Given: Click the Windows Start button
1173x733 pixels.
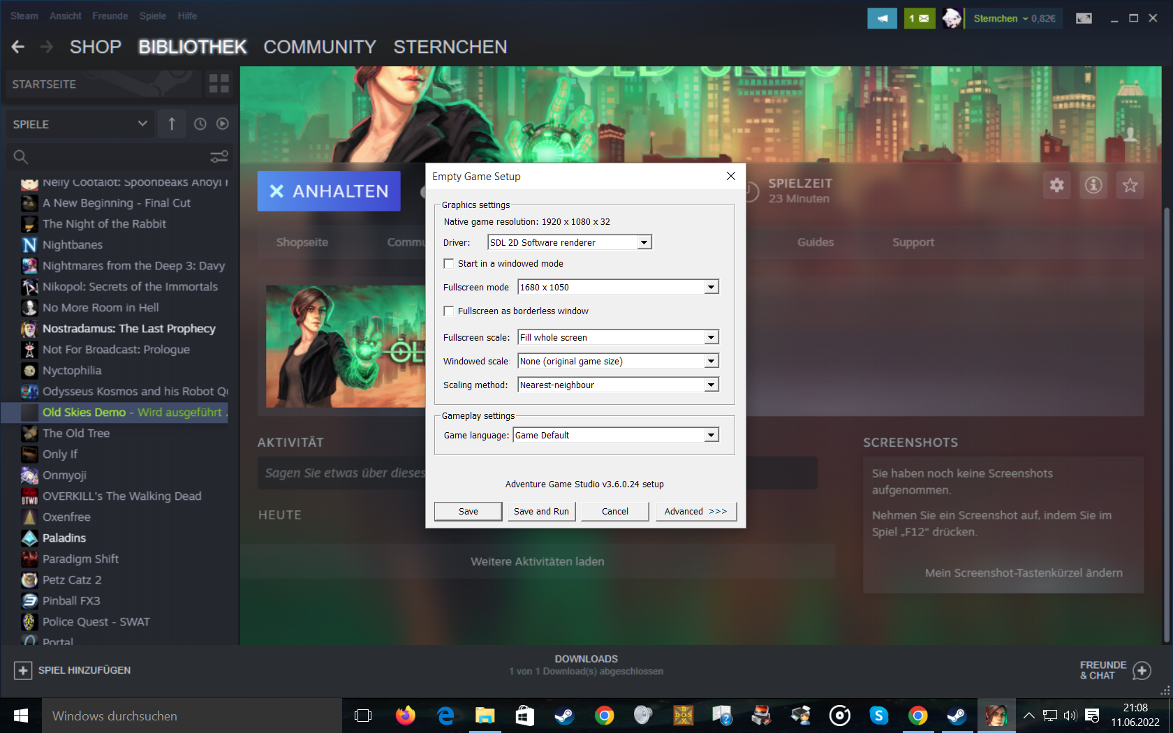Looking at the screenshot, I should point(21,716).
